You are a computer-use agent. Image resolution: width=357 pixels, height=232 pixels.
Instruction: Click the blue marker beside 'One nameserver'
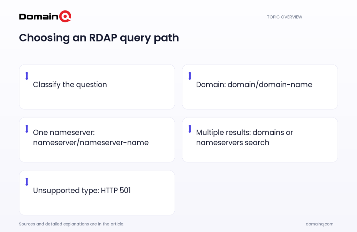click(26, 129)
